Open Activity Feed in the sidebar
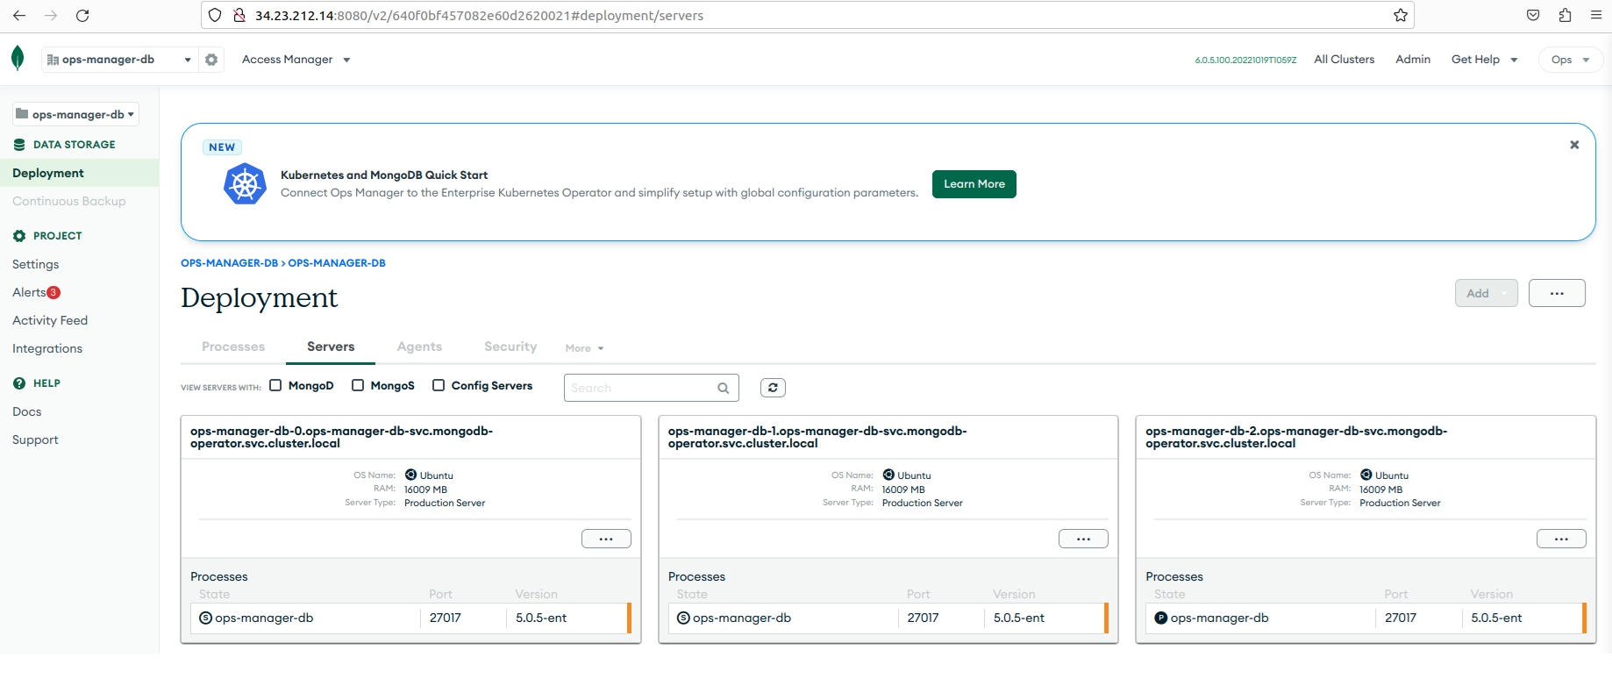This screenshot has width=1612, height=686. click(x=50, y=320)
